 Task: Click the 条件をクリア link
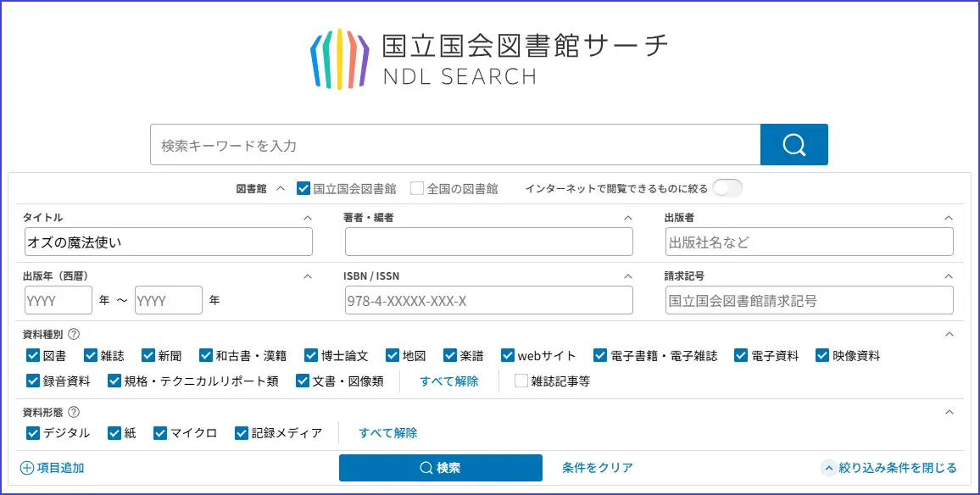pos(597,468)
